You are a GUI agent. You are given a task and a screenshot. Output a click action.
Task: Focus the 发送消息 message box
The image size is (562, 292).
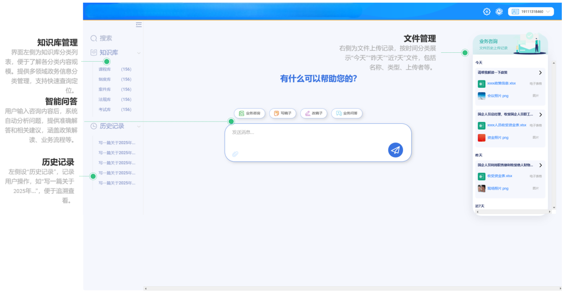pos(318,142)
